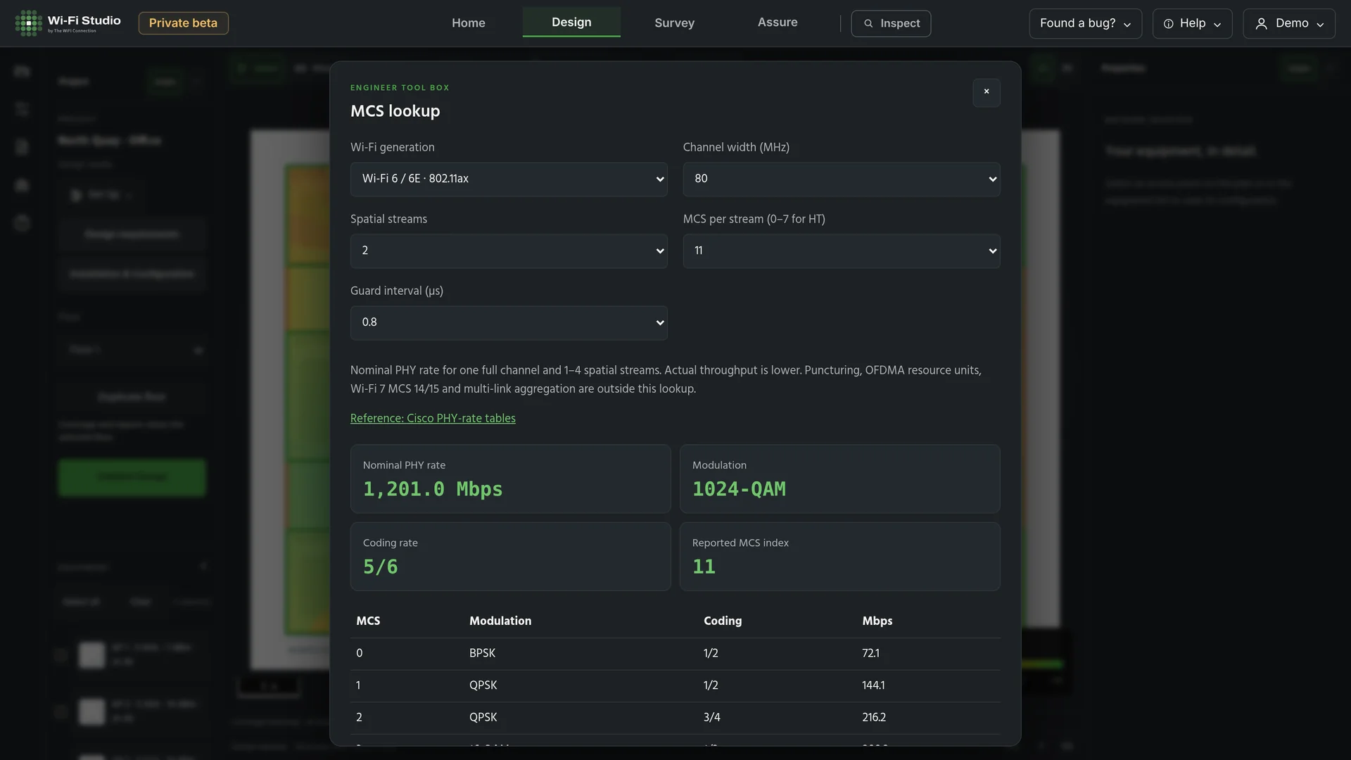This screenshot has height=760, width=1351.
Task: Click the 3/4 coding cell in MCS 2 row
Action: (x=711, y=718)
